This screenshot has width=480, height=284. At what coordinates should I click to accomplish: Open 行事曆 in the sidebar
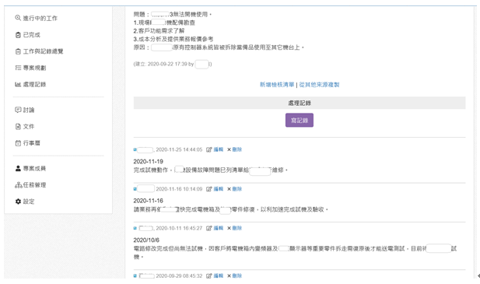pyautogui.click(x=27, y=143)
